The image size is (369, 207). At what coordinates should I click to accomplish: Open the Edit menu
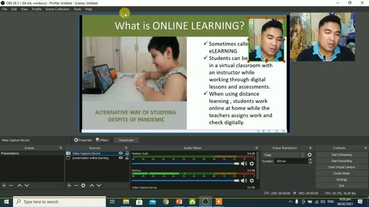[x=14, y=9]
